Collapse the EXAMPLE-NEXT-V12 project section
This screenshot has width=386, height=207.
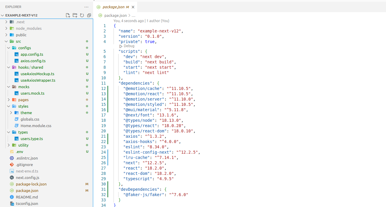tap(21, 15)
